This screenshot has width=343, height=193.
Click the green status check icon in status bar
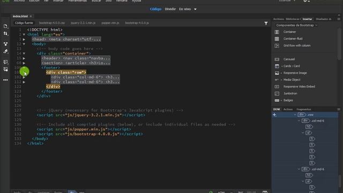tap(211, 192)
